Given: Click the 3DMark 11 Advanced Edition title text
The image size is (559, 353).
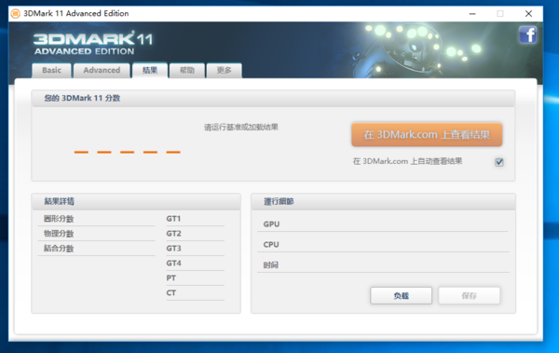Looking at the screenshot, I should 76,14.
